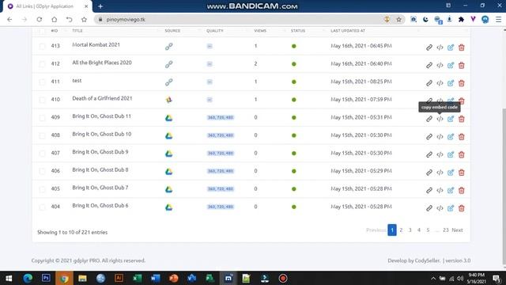Open a new browser tab
Viewport: 506px width, 285px height.
(100, 6)
